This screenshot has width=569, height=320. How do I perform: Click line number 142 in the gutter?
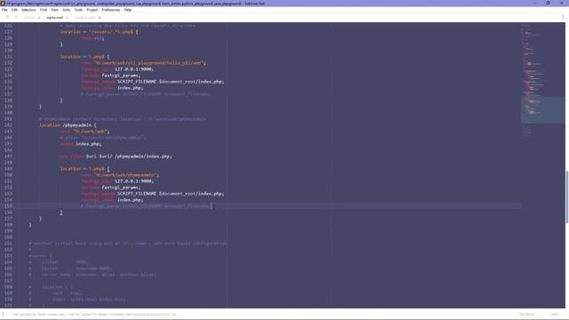pyautogui.click(x=8, y=125)
